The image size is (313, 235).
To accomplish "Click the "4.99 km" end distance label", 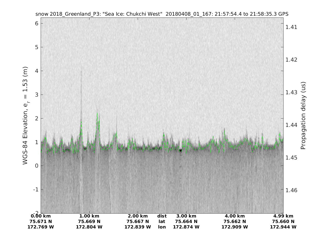I will point(283,216).
